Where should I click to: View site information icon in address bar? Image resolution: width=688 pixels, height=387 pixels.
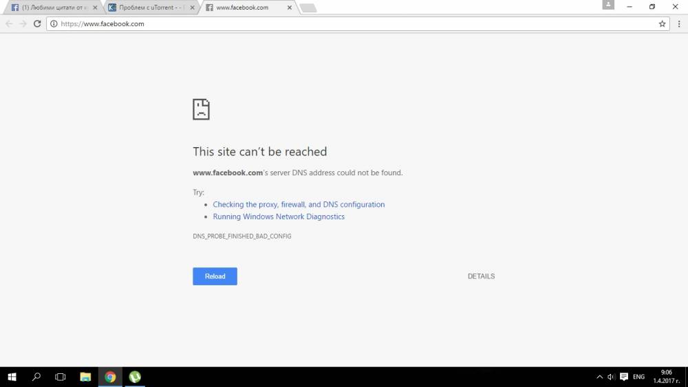click(54, 23)
